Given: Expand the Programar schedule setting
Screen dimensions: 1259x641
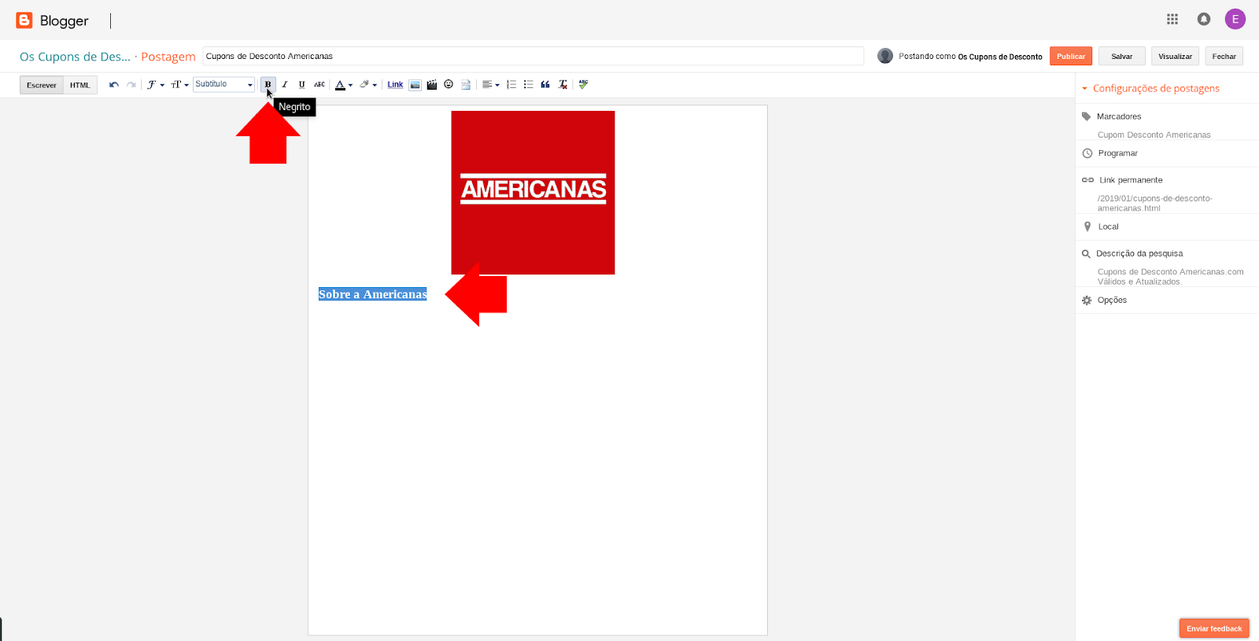Looking at the screenshot, I should tap(1118, 153).
